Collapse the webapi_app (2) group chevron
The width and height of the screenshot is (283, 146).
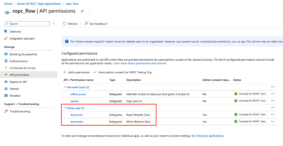click(x=65, y=108)
